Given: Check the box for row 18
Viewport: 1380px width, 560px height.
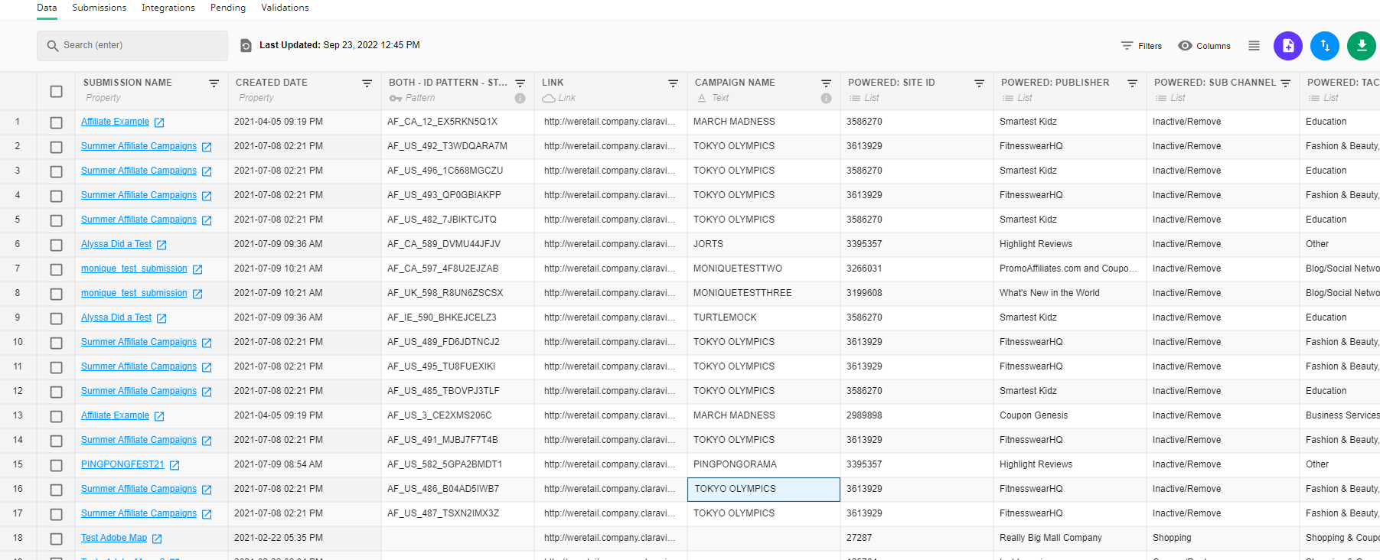Looking at the screenshot, I should [56, 539].
